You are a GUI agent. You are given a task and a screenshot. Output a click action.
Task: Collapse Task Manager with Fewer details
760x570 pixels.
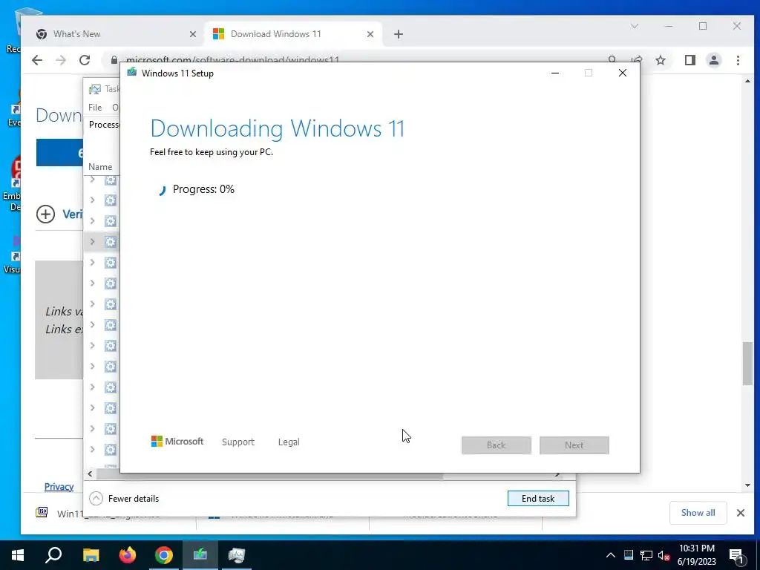[x=125, y=498]
